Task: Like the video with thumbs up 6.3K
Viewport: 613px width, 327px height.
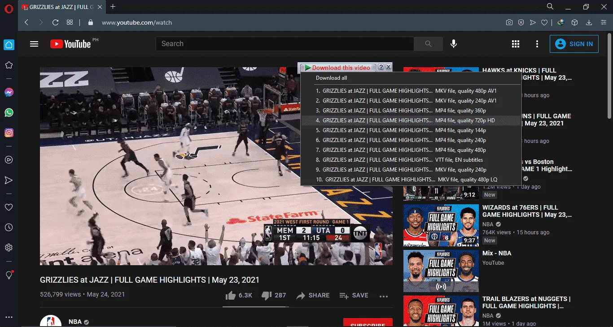Action: tap(239, 296)
